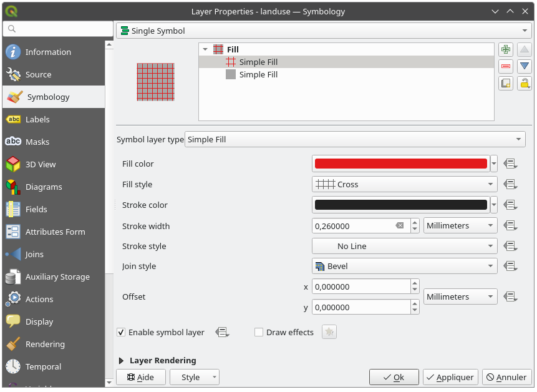Viewport: 537px width, 392px height.
Task: Remove the selected symbol layer
Action: coord(506,66)
